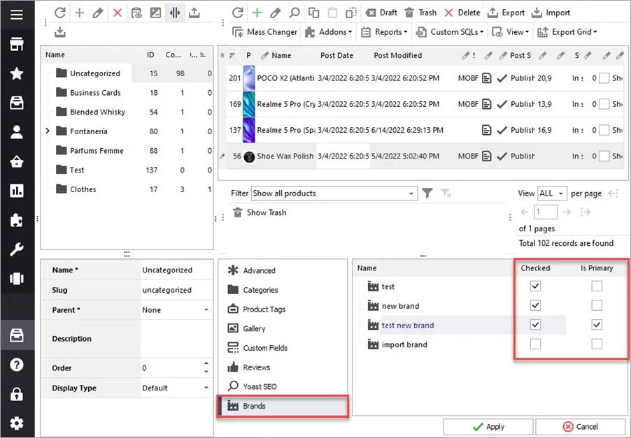Apply the brand changes
Image resolution: width=631 pixels, height=438 pixels.
[488, 426]
